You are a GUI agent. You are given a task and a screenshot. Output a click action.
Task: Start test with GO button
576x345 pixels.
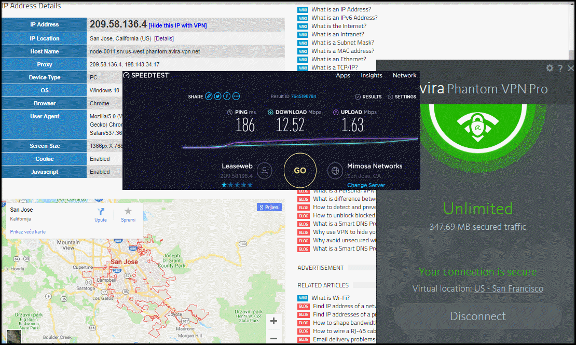coord(300,171)
